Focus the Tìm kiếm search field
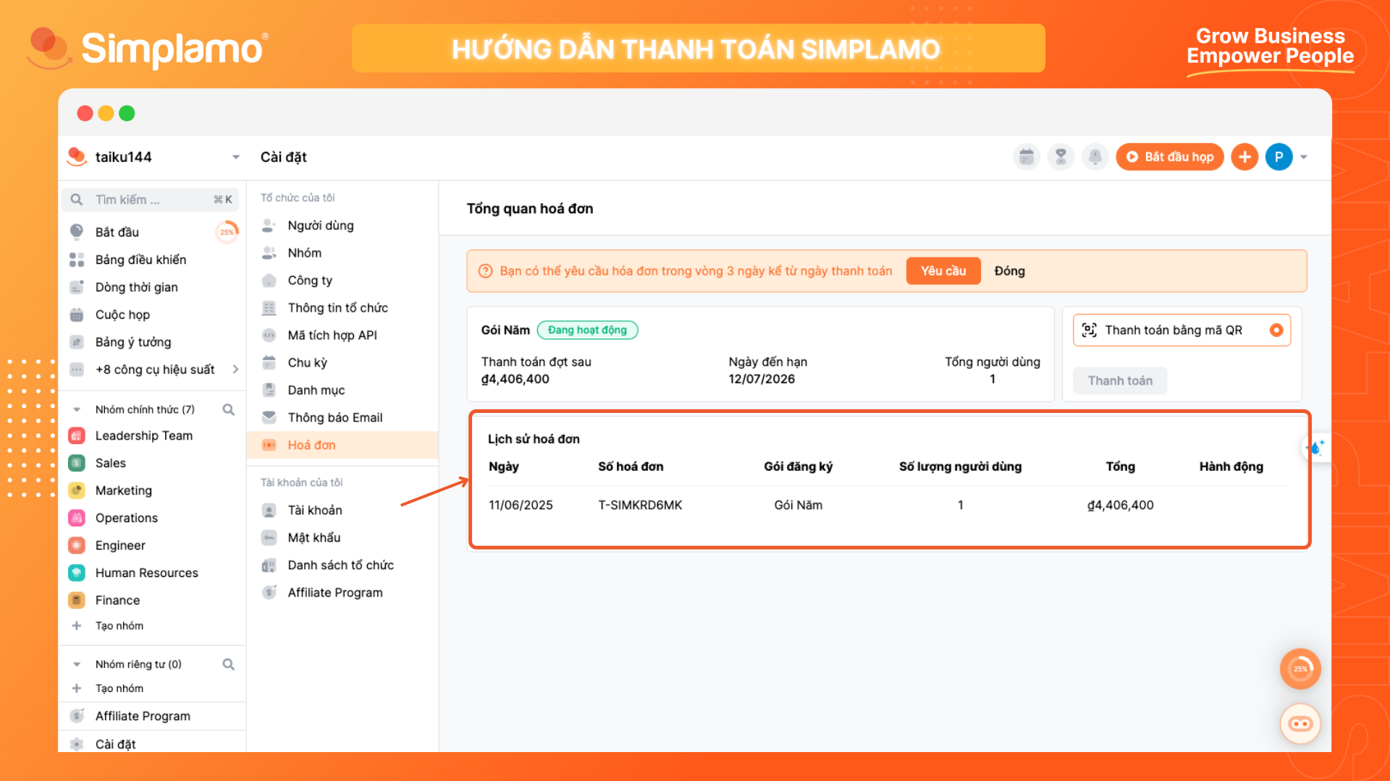Viewport: 1390px width, 781px height. (x=150, y=200)
